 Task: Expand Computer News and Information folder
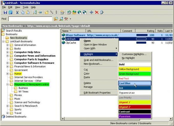(7, 56)
